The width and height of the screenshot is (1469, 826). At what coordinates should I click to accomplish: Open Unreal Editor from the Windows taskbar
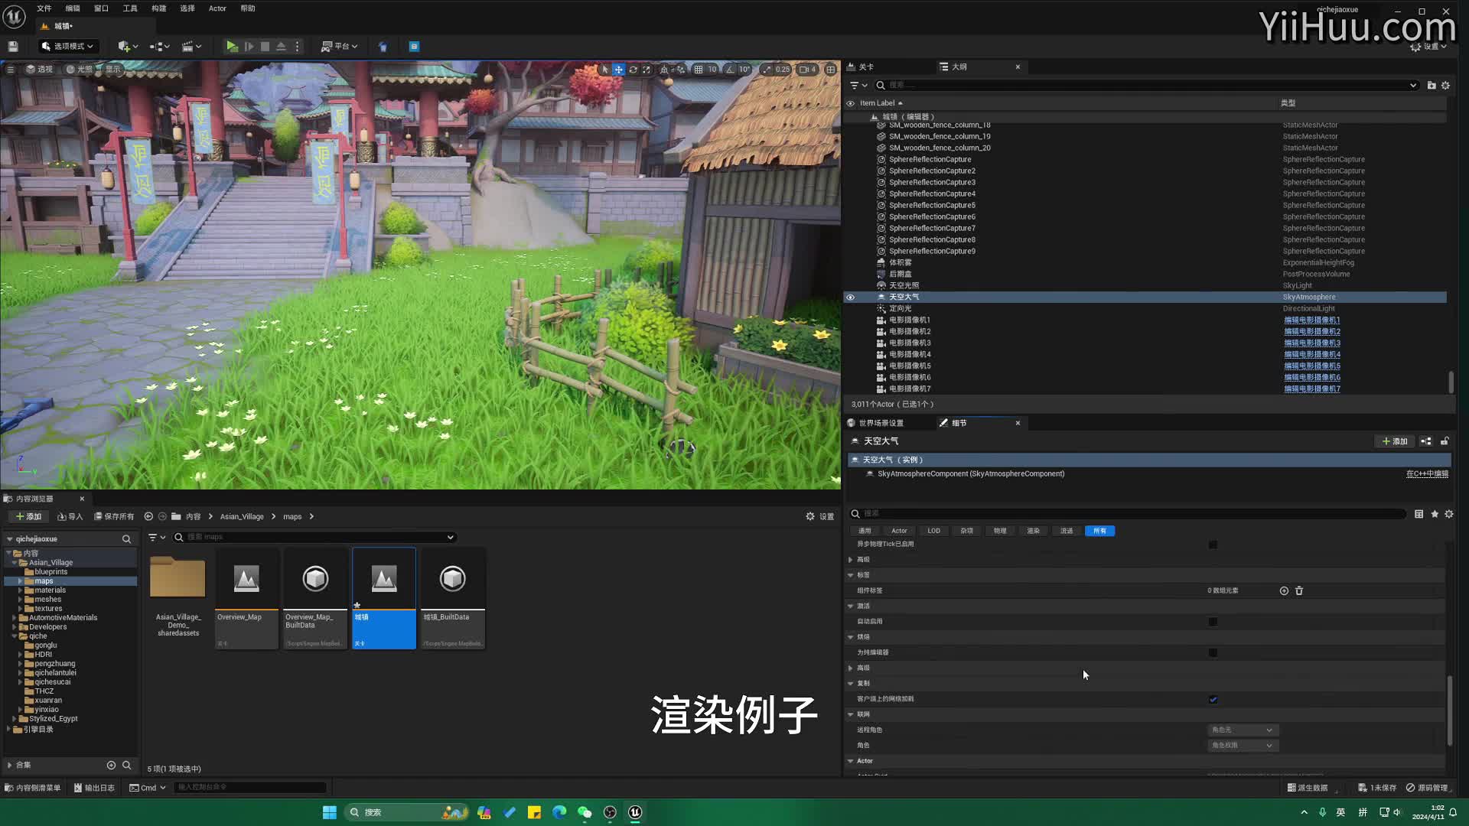coord(635,812)
